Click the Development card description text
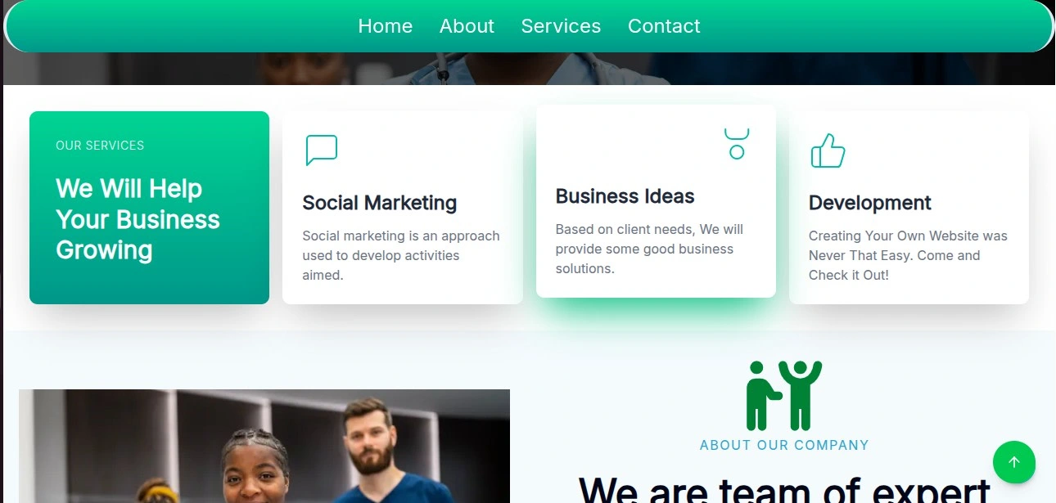This screenshot has height=503, width=1056. (908, 255)
